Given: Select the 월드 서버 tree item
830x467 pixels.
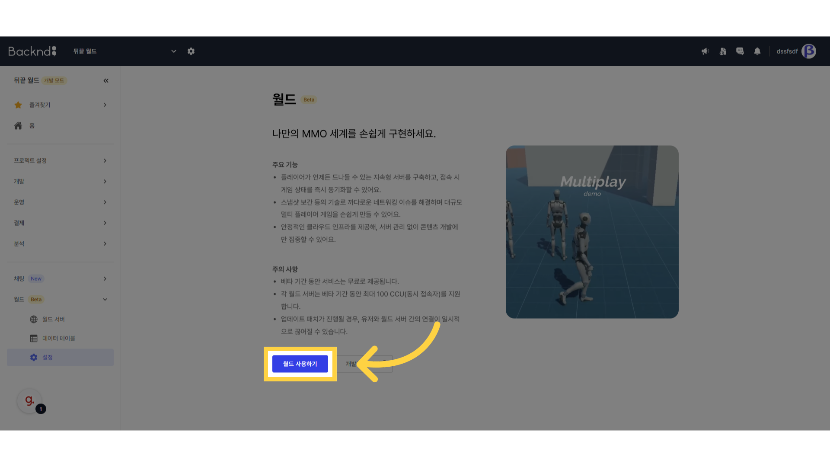Looking at the screenshot, I should click(53, 319).
